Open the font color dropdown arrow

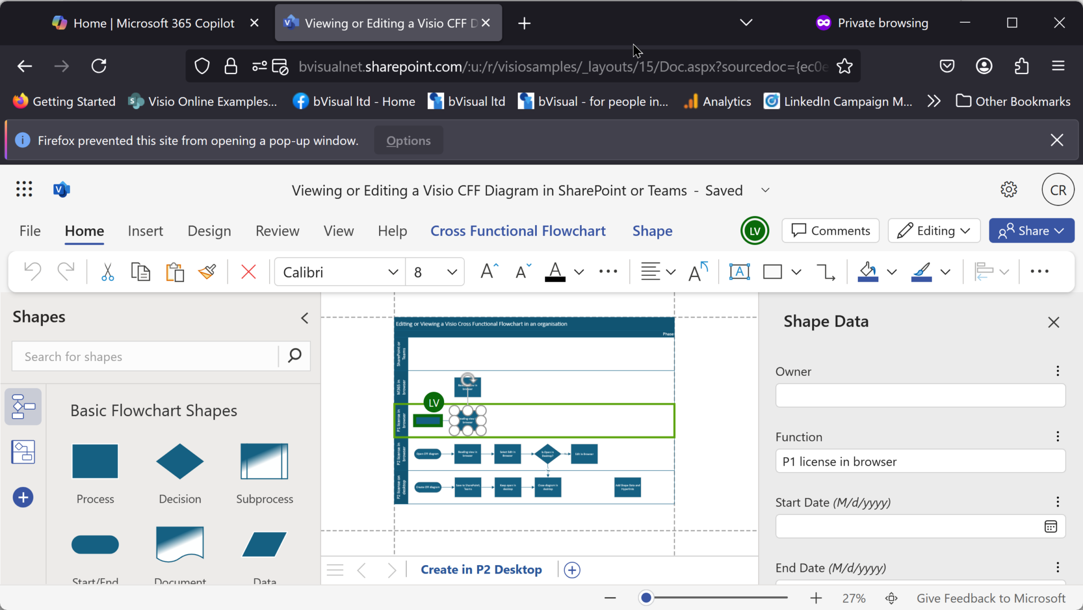tap(579, 272)
